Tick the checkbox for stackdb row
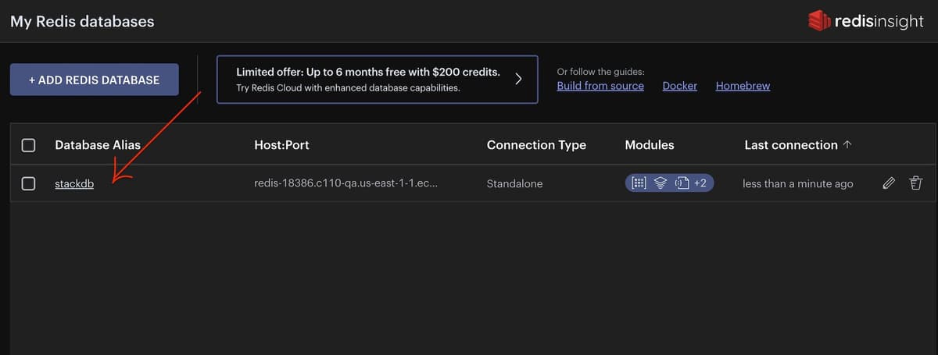This screenshot has width=938, height=355. (x=28, y=183)
